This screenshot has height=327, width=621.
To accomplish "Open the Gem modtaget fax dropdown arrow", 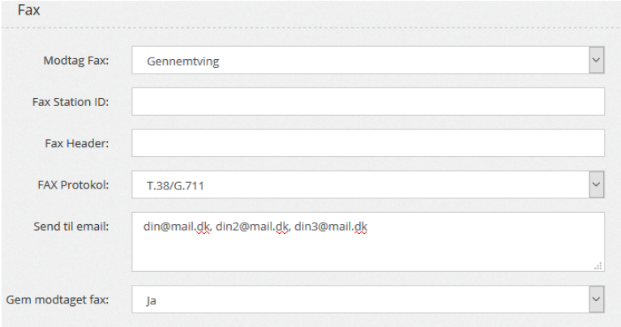I will coord(596,299).
